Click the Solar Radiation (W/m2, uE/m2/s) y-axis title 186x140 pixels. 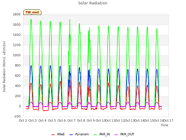pos(4,66)
